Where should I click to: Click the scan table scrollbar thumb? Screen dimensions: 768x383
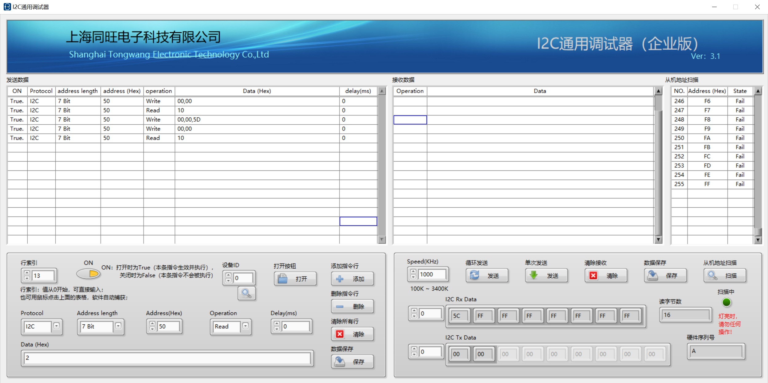(758, 232)
